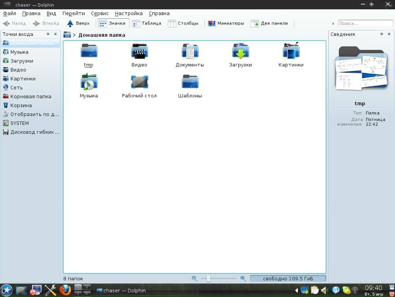Expand the toolbar overflow chevron

pyautogui.click(x=333, y=24)
